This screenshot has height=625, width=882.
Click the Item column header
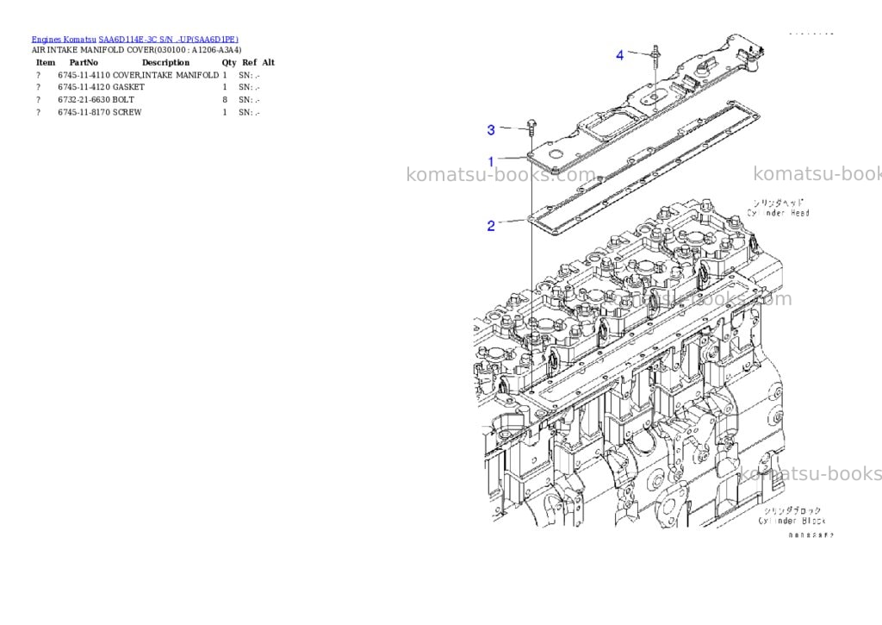pos(46,62)
